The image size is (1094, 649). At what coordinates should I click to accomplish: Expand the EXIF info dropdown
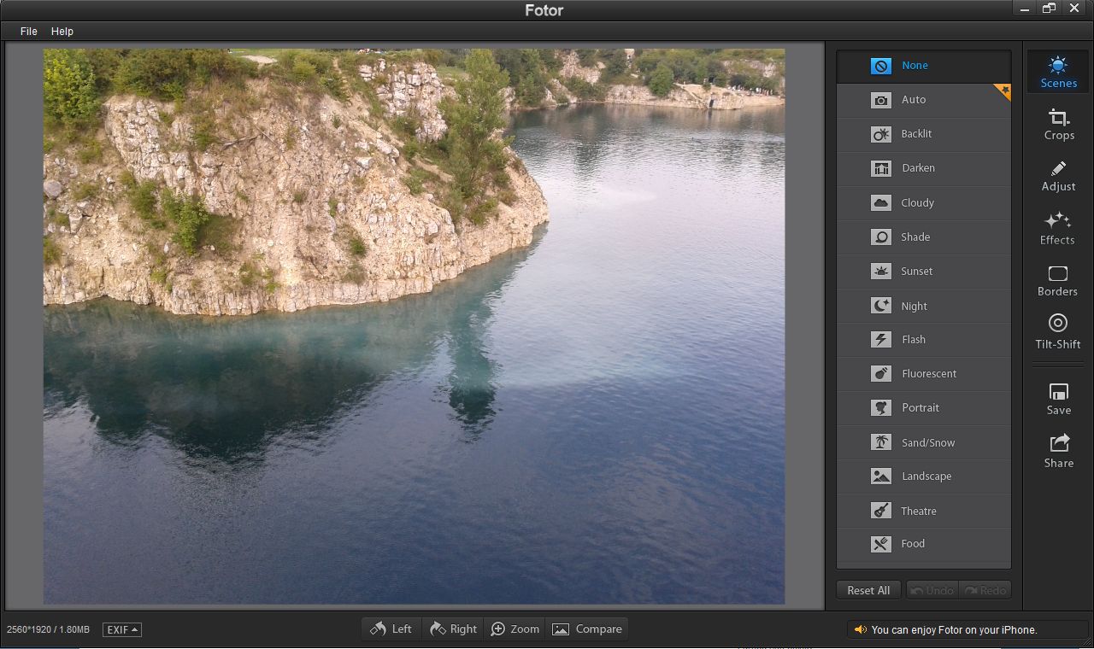pyautogui.click(x=122, y=629)
